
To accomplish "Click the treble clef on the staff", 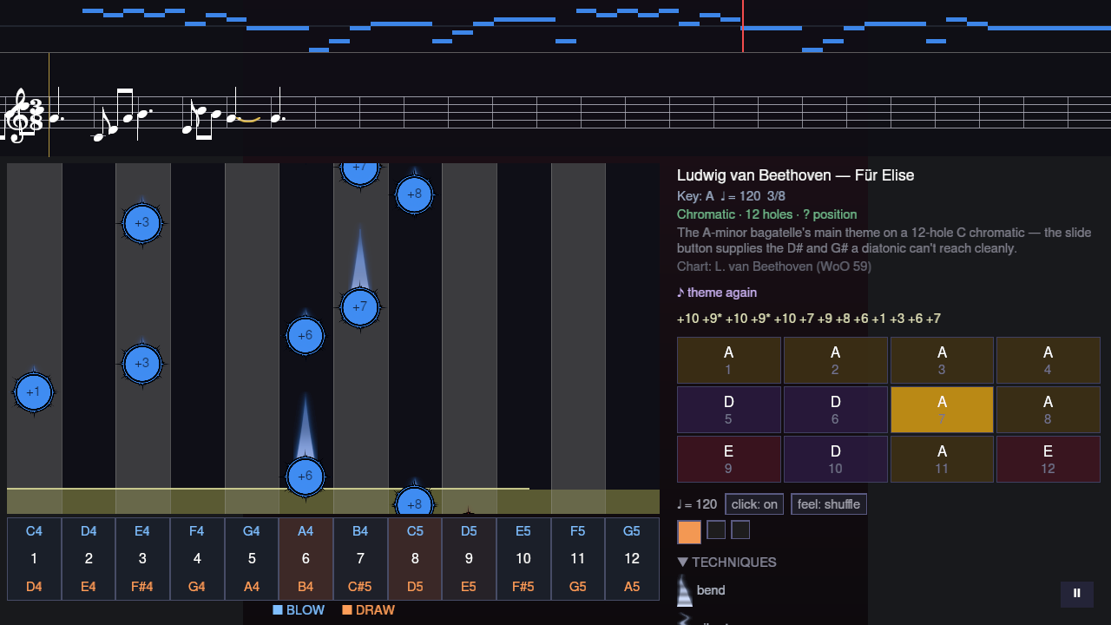I will tap(18, 115).
